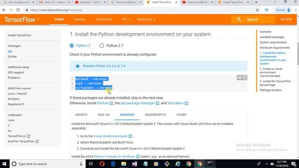Open Task View in the taskbar

[91, 164]
